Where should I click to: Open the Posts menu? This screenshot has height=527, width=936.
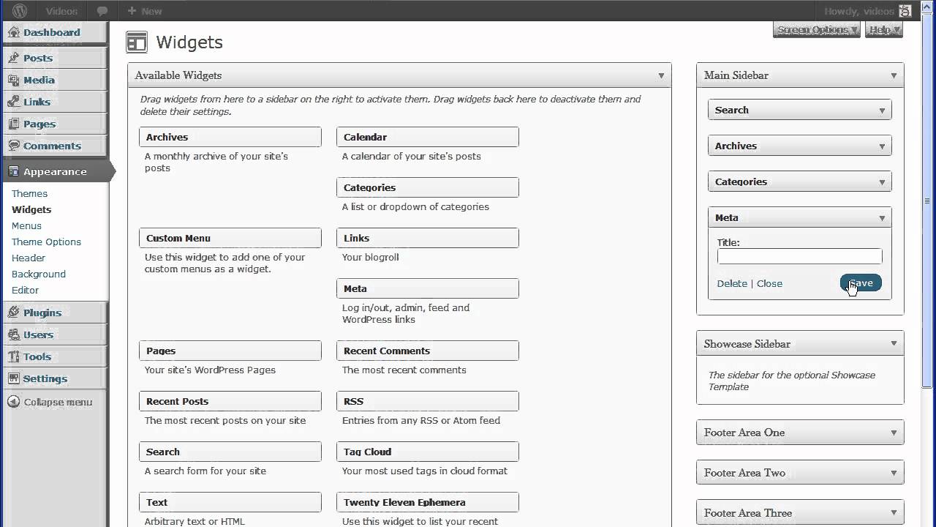[x=55, y=58]
